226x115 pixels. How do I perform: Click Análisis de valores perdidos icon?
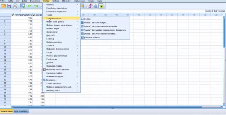[x=44, y=70]
